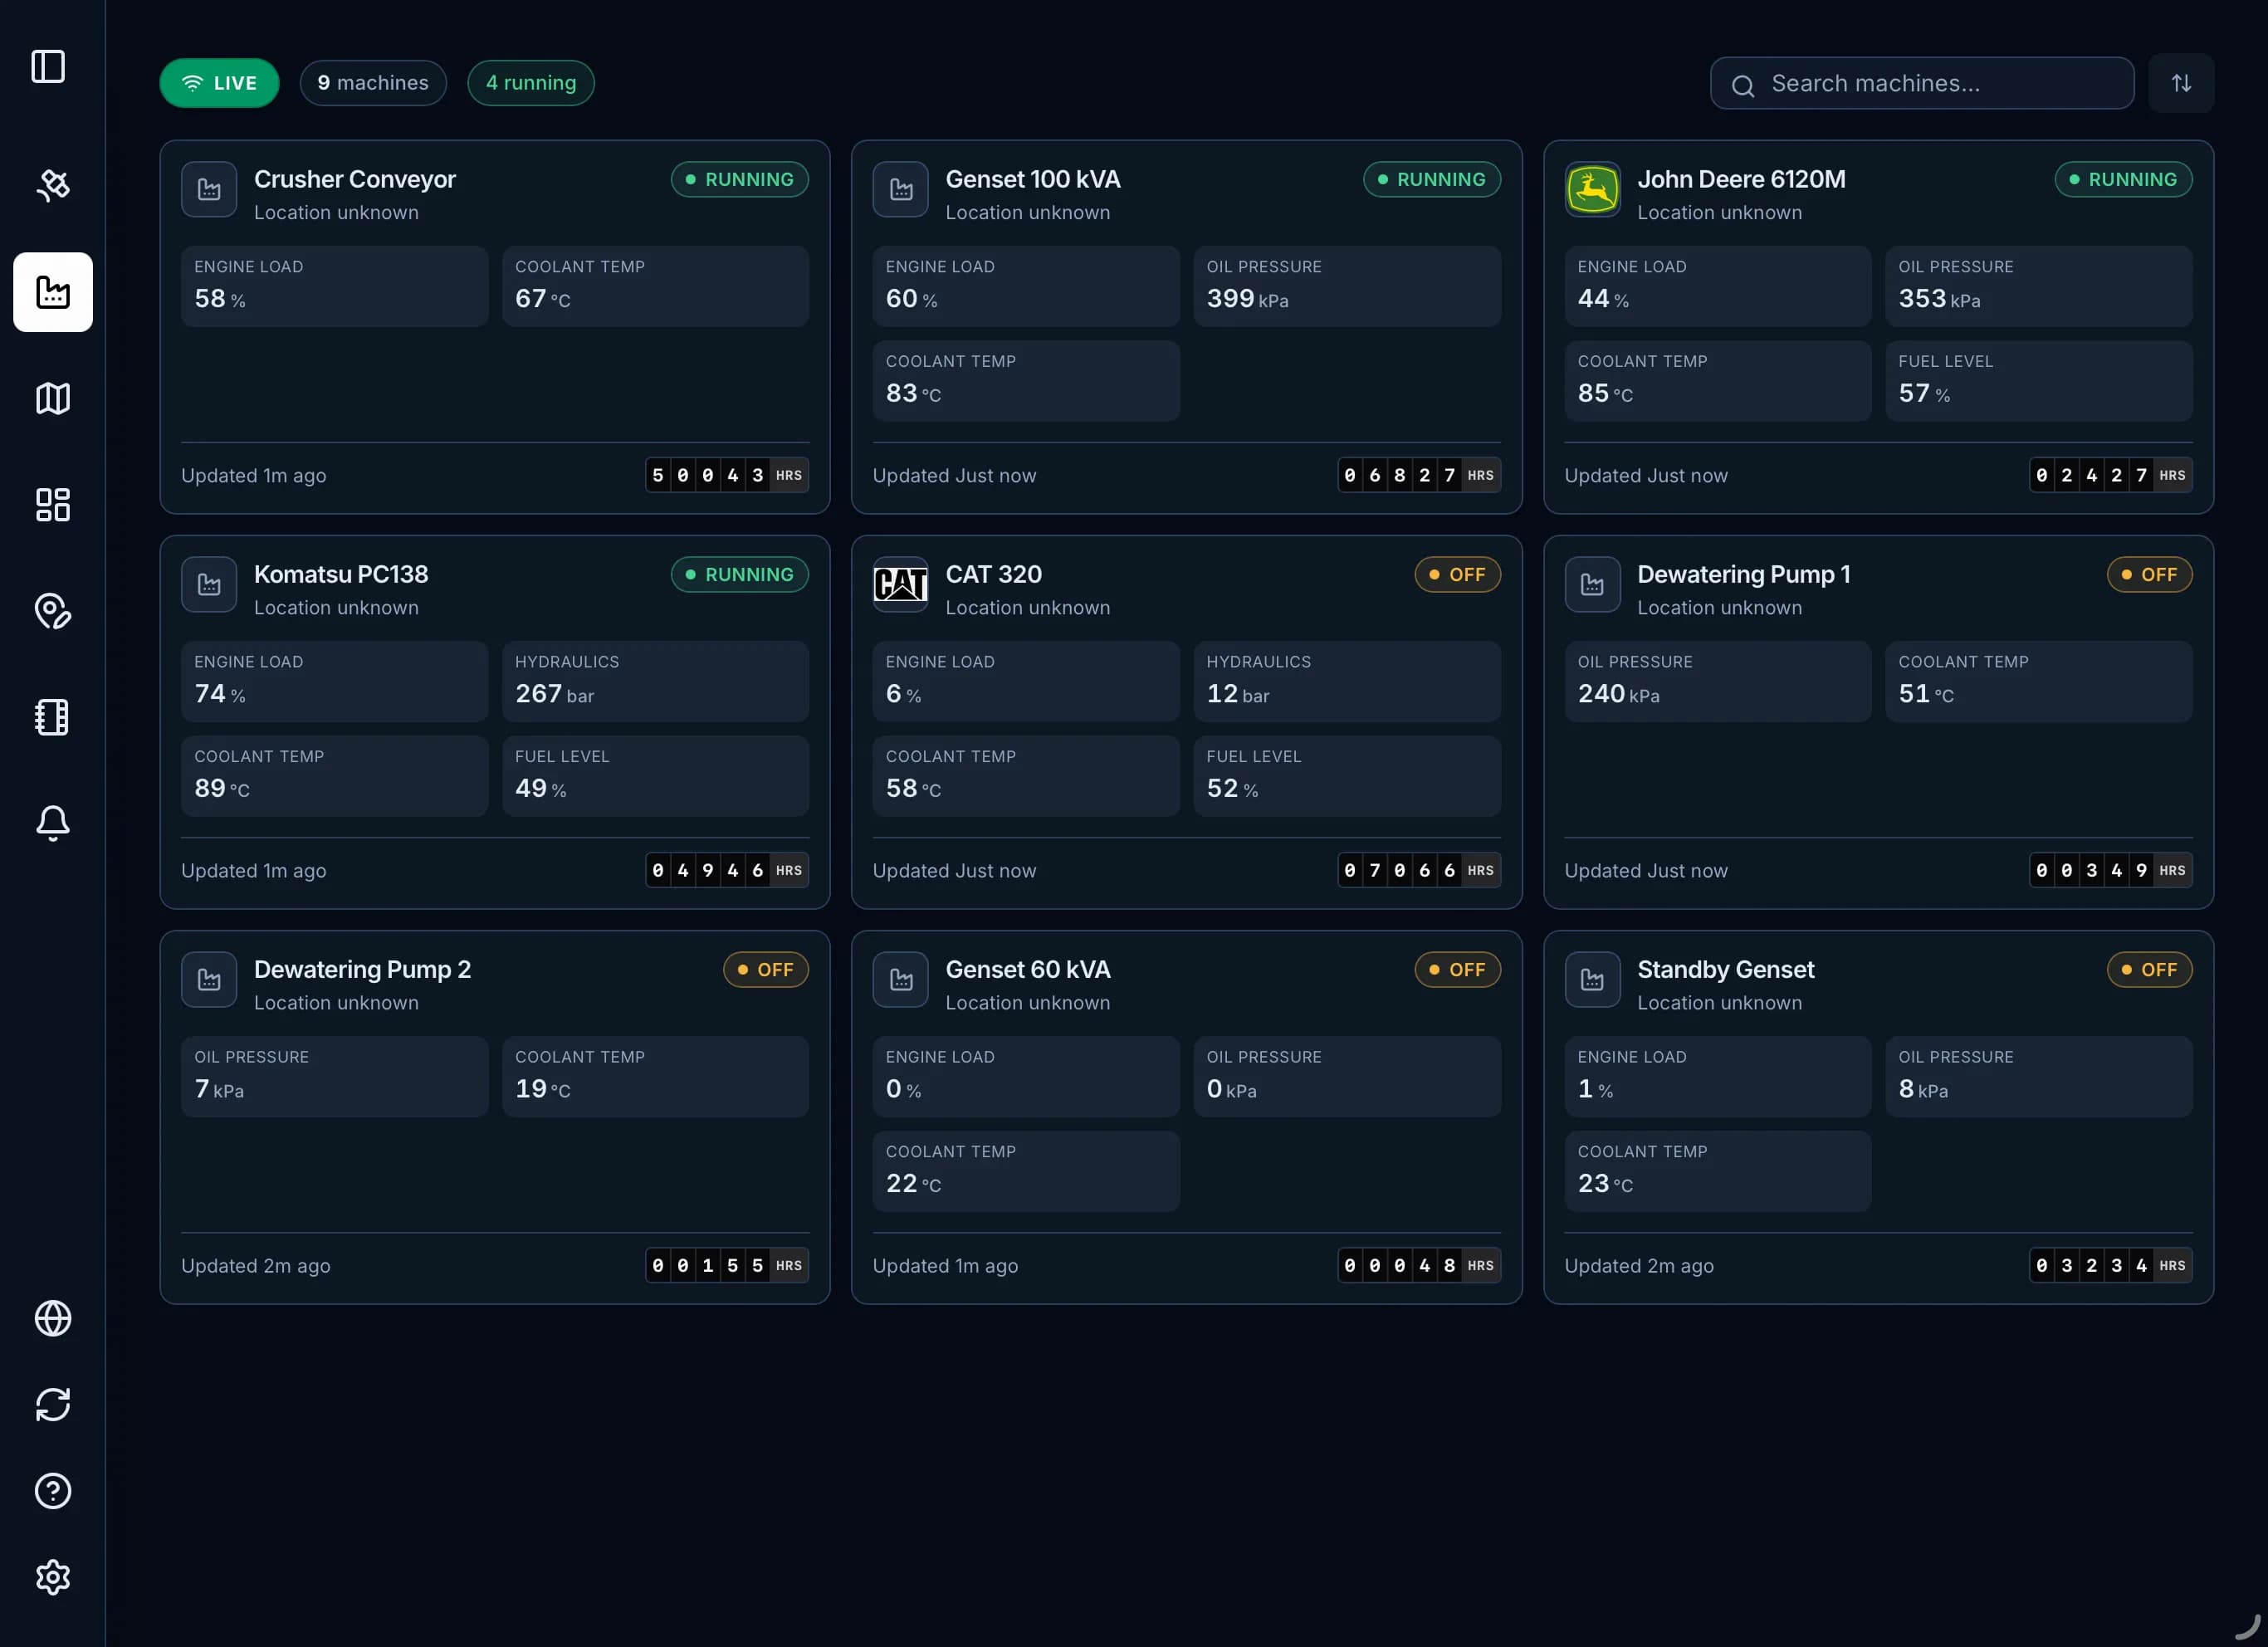The image size is (2268, 1647).
Task: Click the search magnifier icon
Action: pos(1743,86)
